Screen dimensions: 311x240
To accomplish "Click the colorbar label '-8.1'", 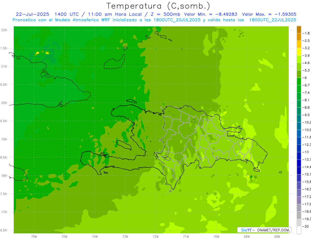I will [x=306, y=100].
